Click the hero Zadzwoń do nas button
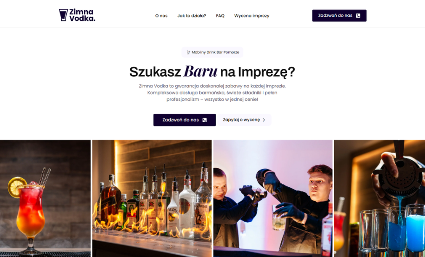 click(x=185, y=120)
